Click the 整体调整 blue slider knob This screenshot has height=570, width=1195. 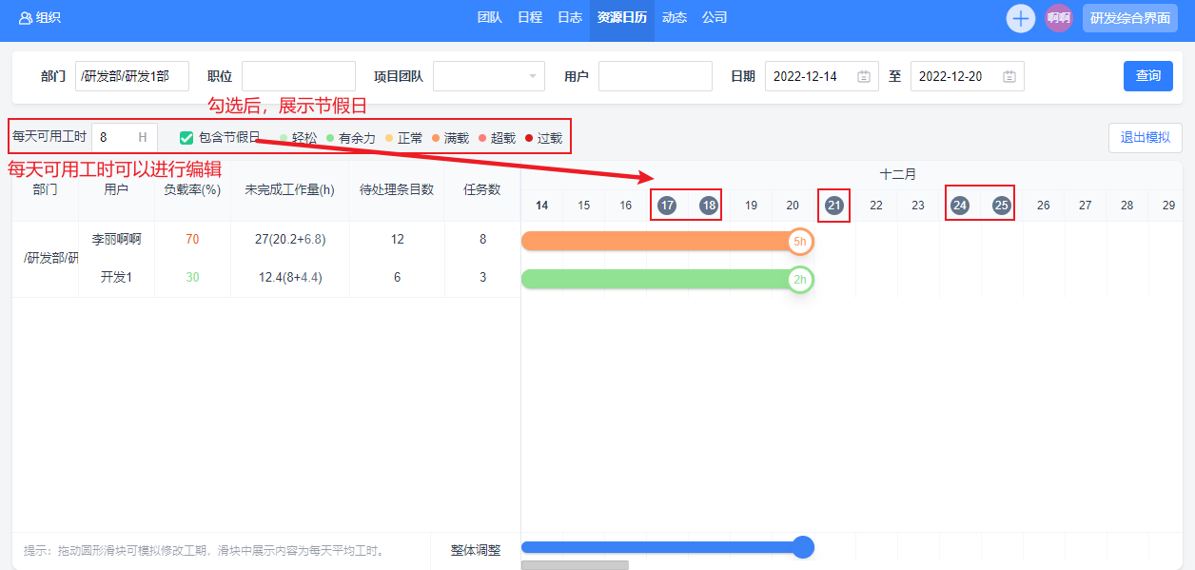click(803, 547)
